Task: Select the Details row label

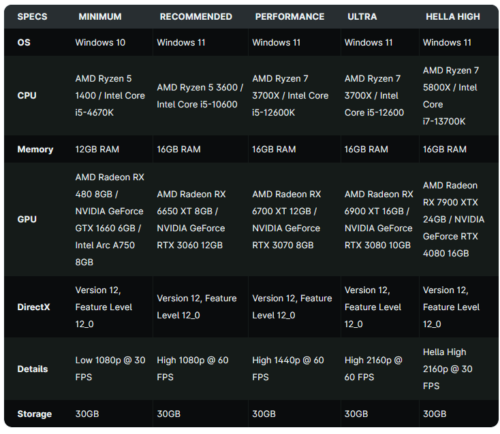Action: coord(33,369)
